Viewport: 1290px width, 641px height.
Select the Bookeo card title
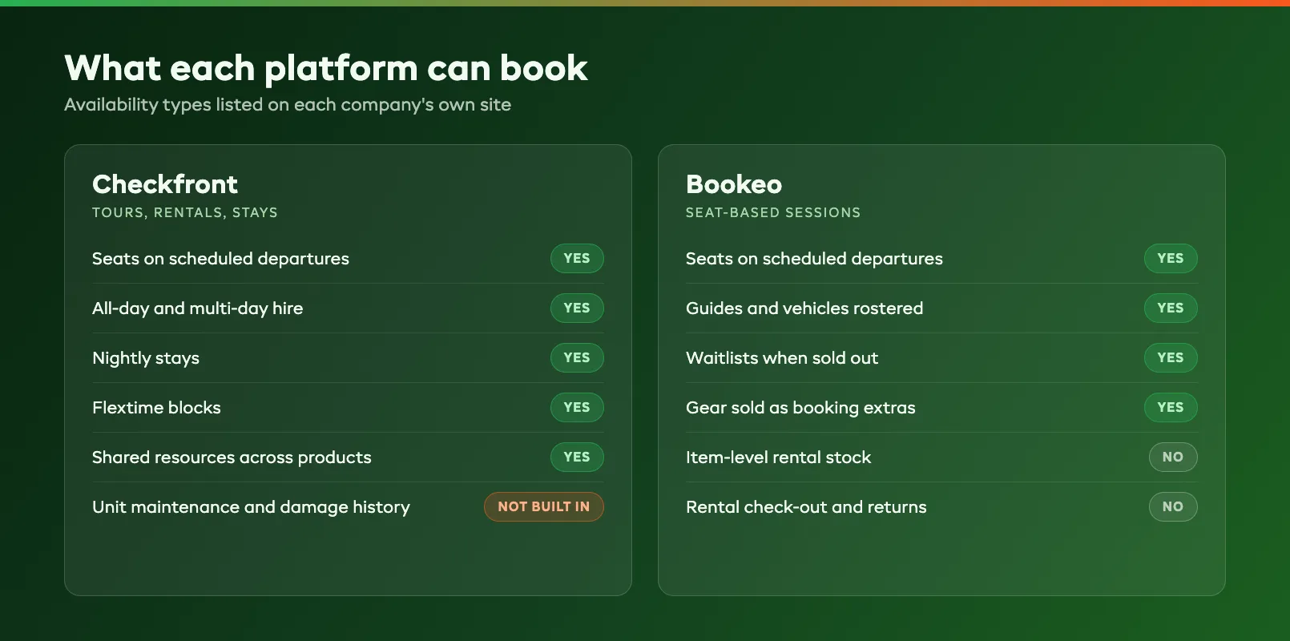[x=734, y=184]
